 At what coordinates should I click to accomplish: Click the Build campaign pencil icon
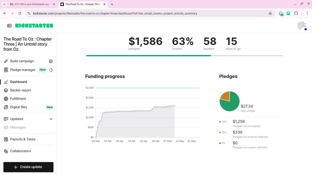click(6, 61)
